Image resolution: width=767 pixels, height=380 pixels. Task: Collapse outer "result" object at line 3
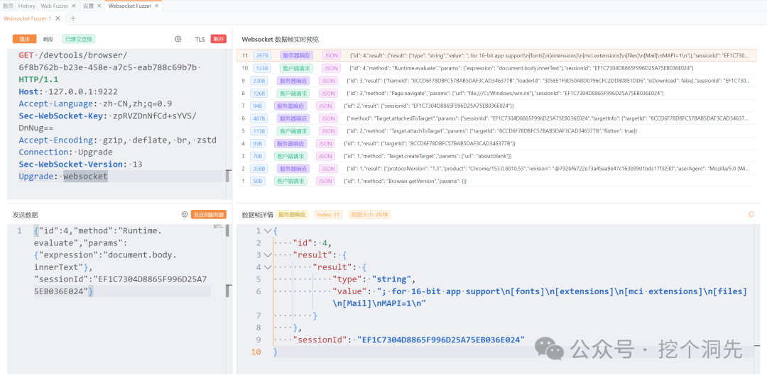click(266, 255)
